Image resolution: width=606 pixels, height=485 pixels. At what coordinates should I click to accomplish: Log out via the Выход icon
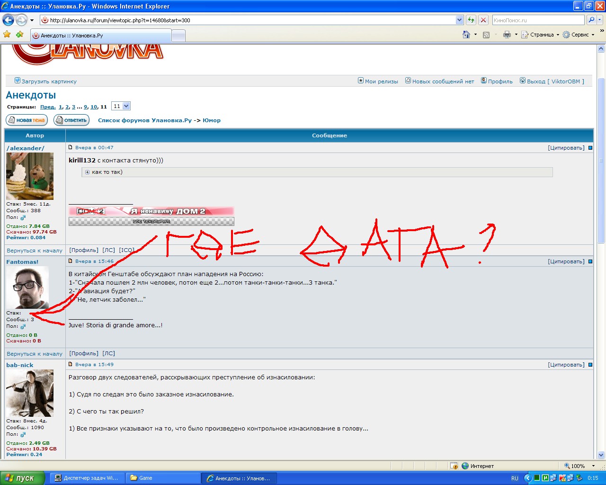(x=522, y=81)
